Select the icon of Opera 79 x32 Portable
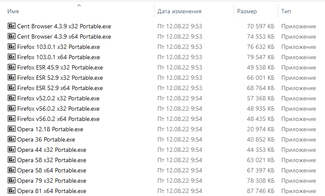This screenshot has width=325, height=196. pos(12,181)
